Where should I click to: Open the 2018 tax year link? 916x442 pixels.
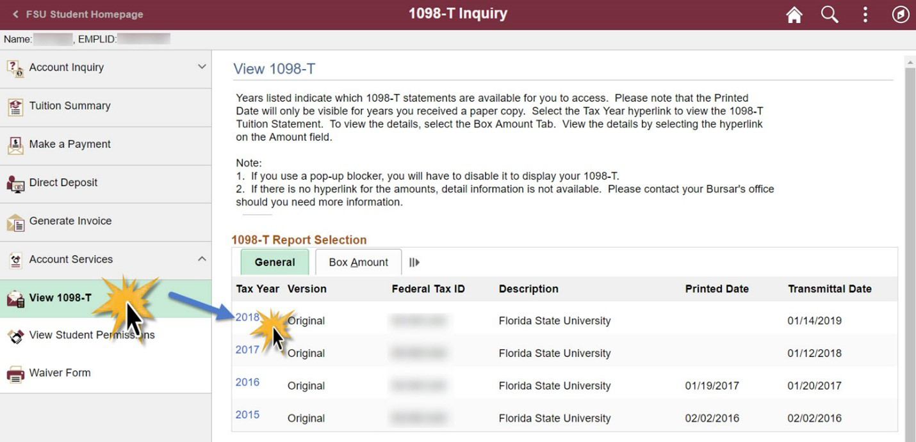247,317
